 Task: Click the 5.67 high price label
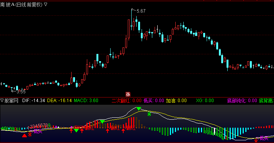click(141, 11)
